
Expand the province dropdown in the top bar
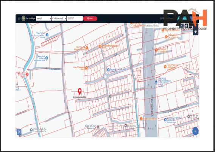point(44,19)
